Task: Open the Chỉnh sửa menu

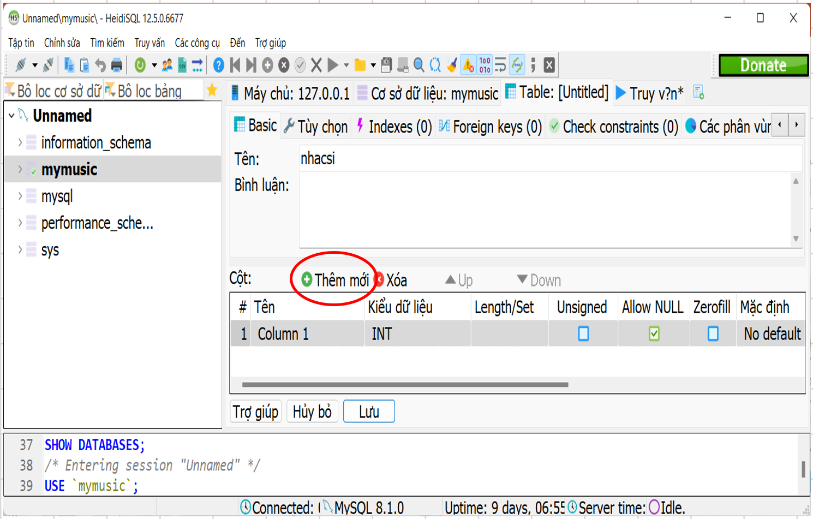Action: tap(62, 43)
